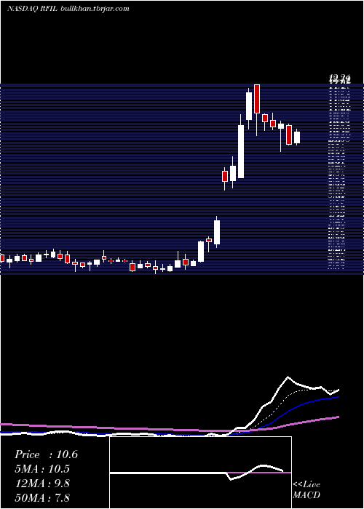Click the top price label on the right axis
364x509 pixels.
coord(339,79)
